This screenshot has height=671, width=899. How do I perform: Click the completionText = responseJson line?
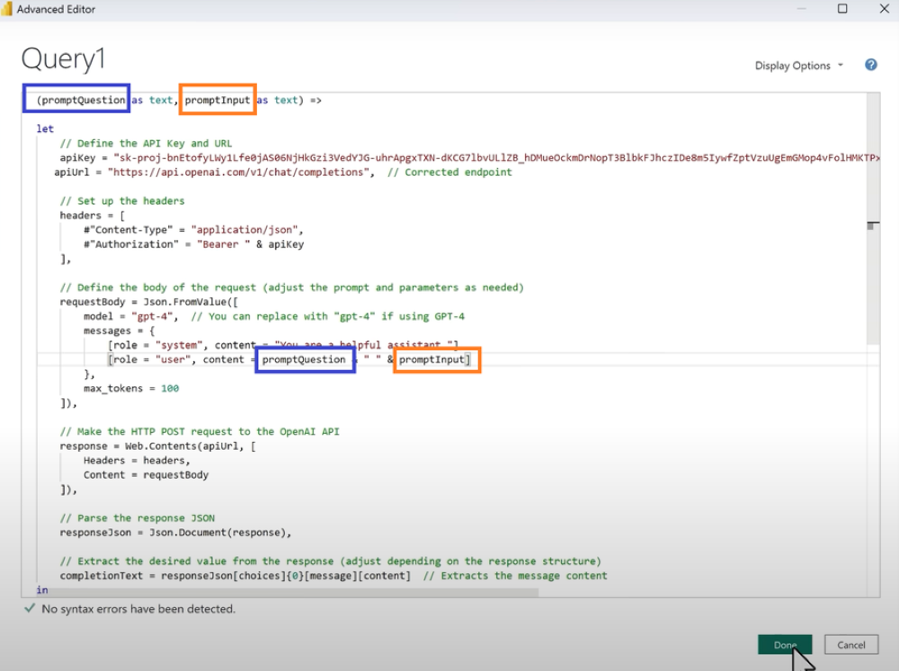[235, 575]
